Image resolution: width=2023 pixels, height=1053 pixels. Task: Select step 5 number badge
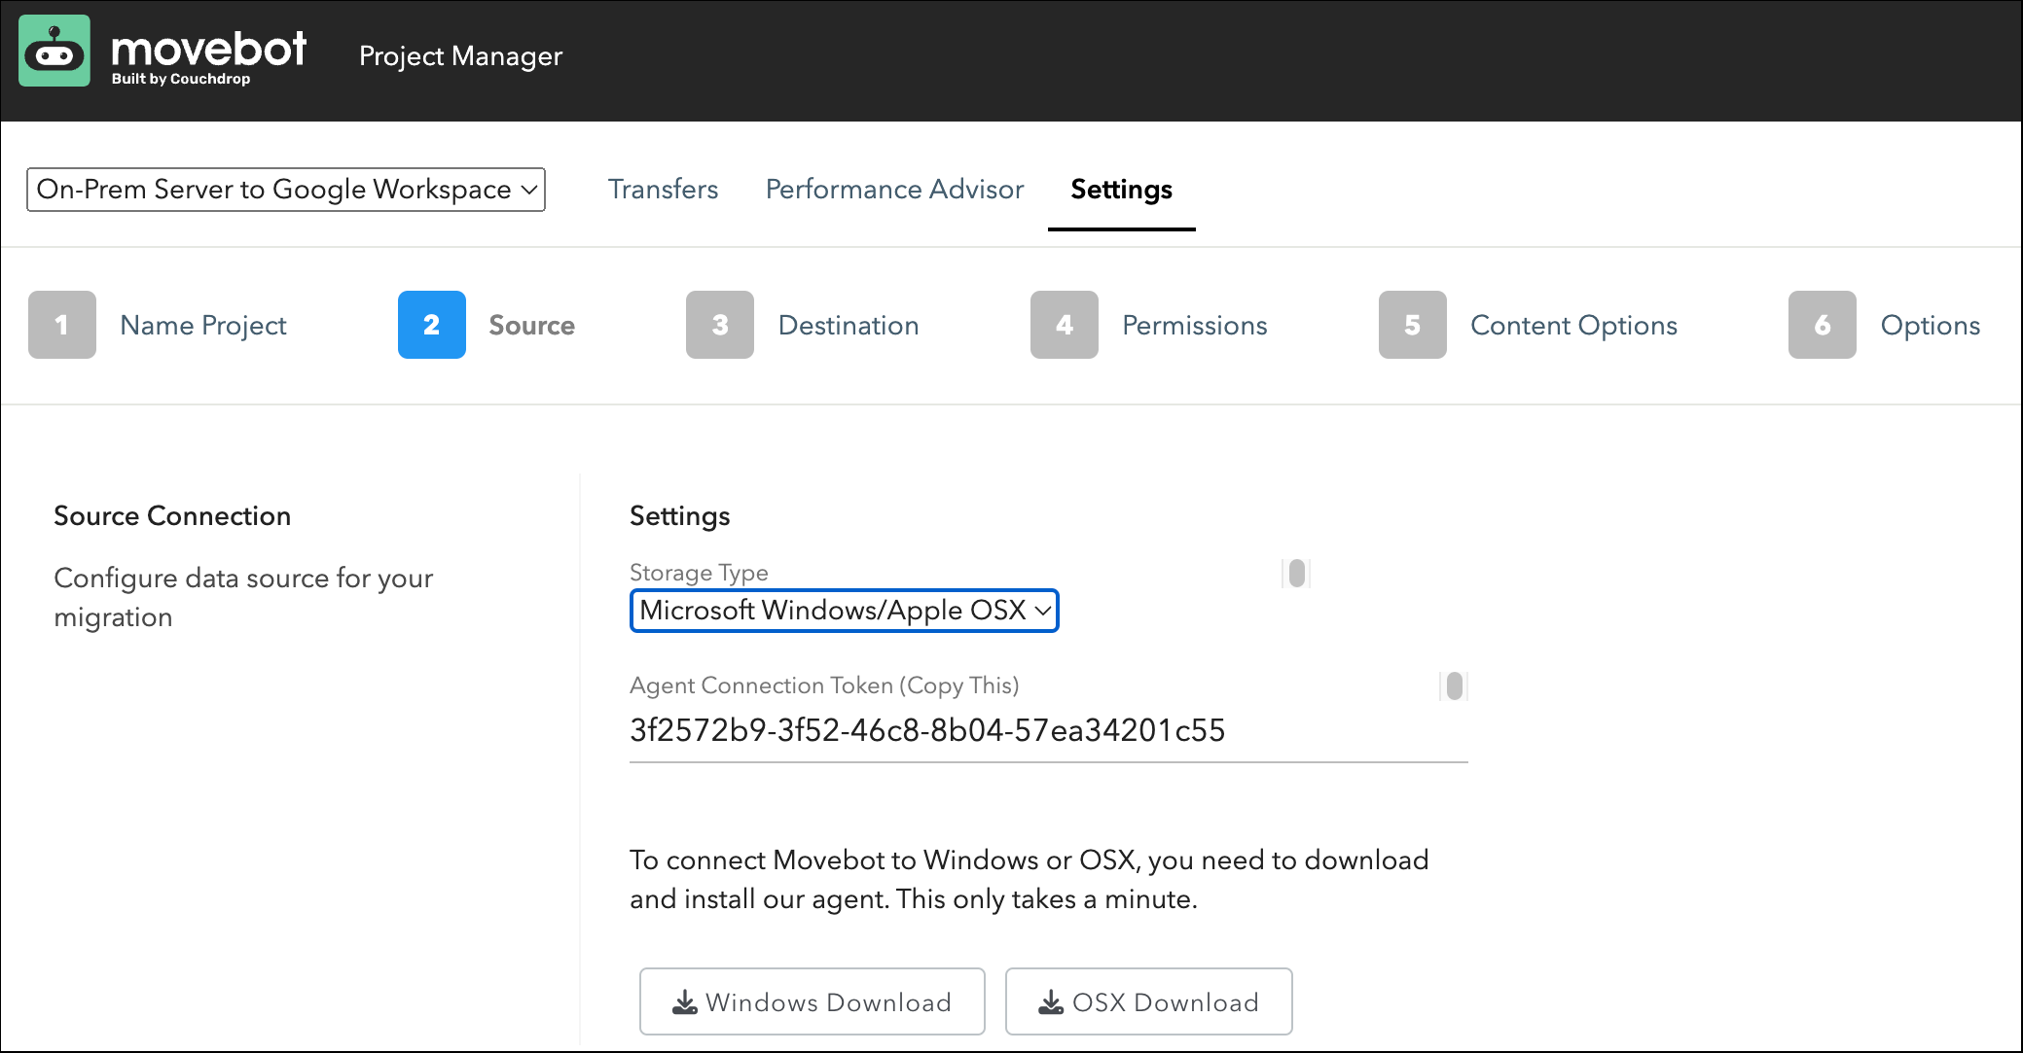coord(1412,325)
